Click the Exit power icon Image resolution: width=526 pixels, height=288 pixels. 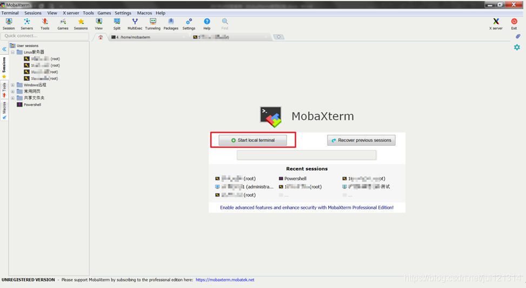coord(514,24)
